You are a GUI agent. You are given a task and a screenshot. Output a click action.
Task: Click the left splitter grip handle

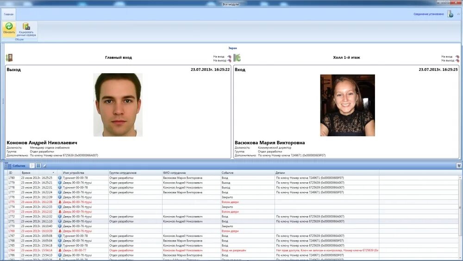click(x=3, y=101)
